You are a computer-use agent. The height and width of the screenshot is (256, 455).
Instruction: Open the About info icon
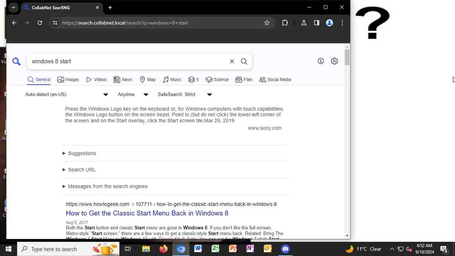tap(321, 61)
